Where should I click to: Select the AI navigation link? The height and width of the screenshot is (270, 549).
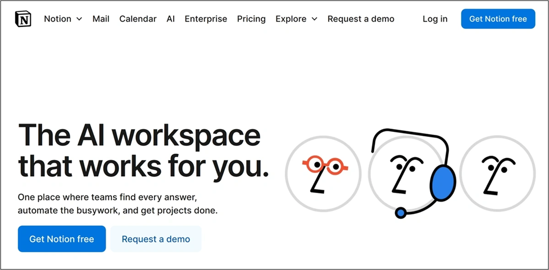click(170, 19)
